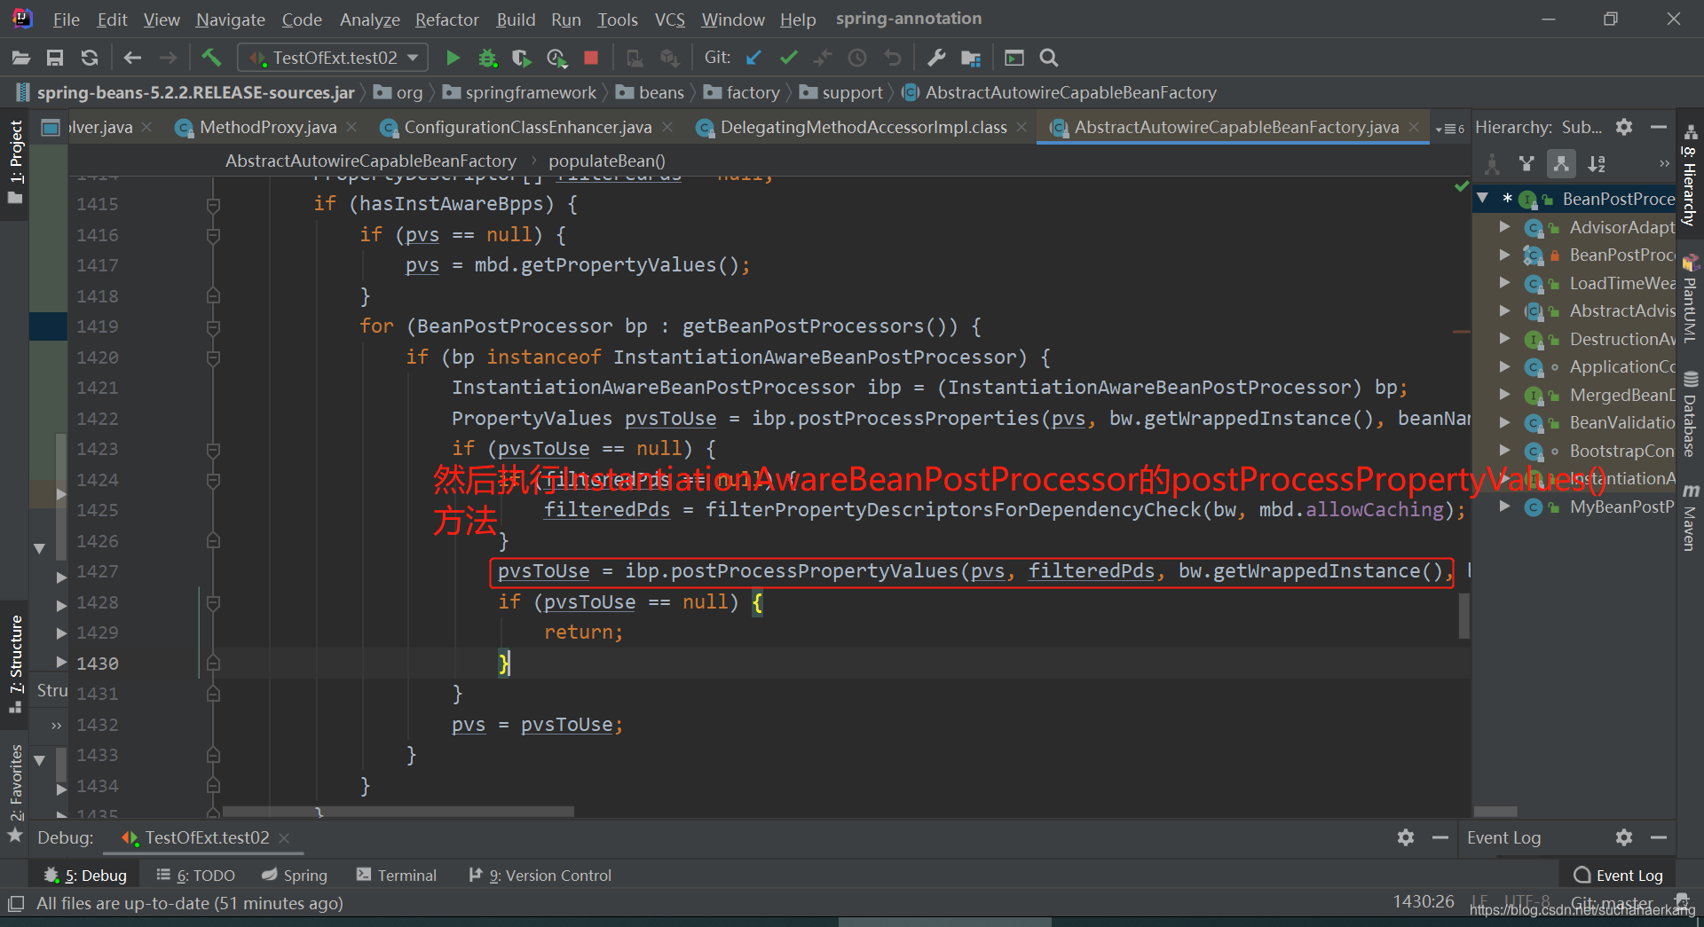
Task: Run with Coverage shield icon
Action: coord(522,58)
